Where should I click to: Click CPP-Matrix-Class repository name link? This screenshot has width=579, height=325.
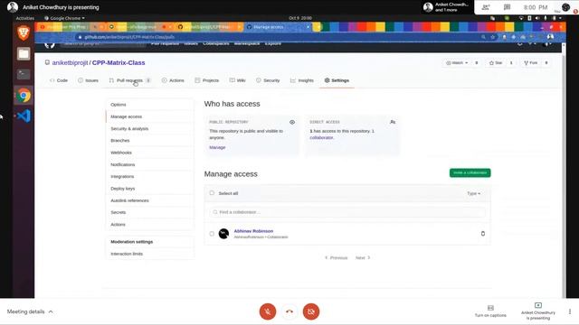tap(119, 62)
